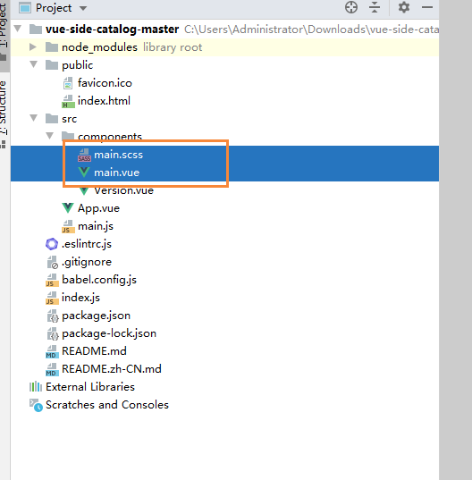Collapse the public folder arrow
The width and height of the screenshot is (472, 480).
pos(33,64)
